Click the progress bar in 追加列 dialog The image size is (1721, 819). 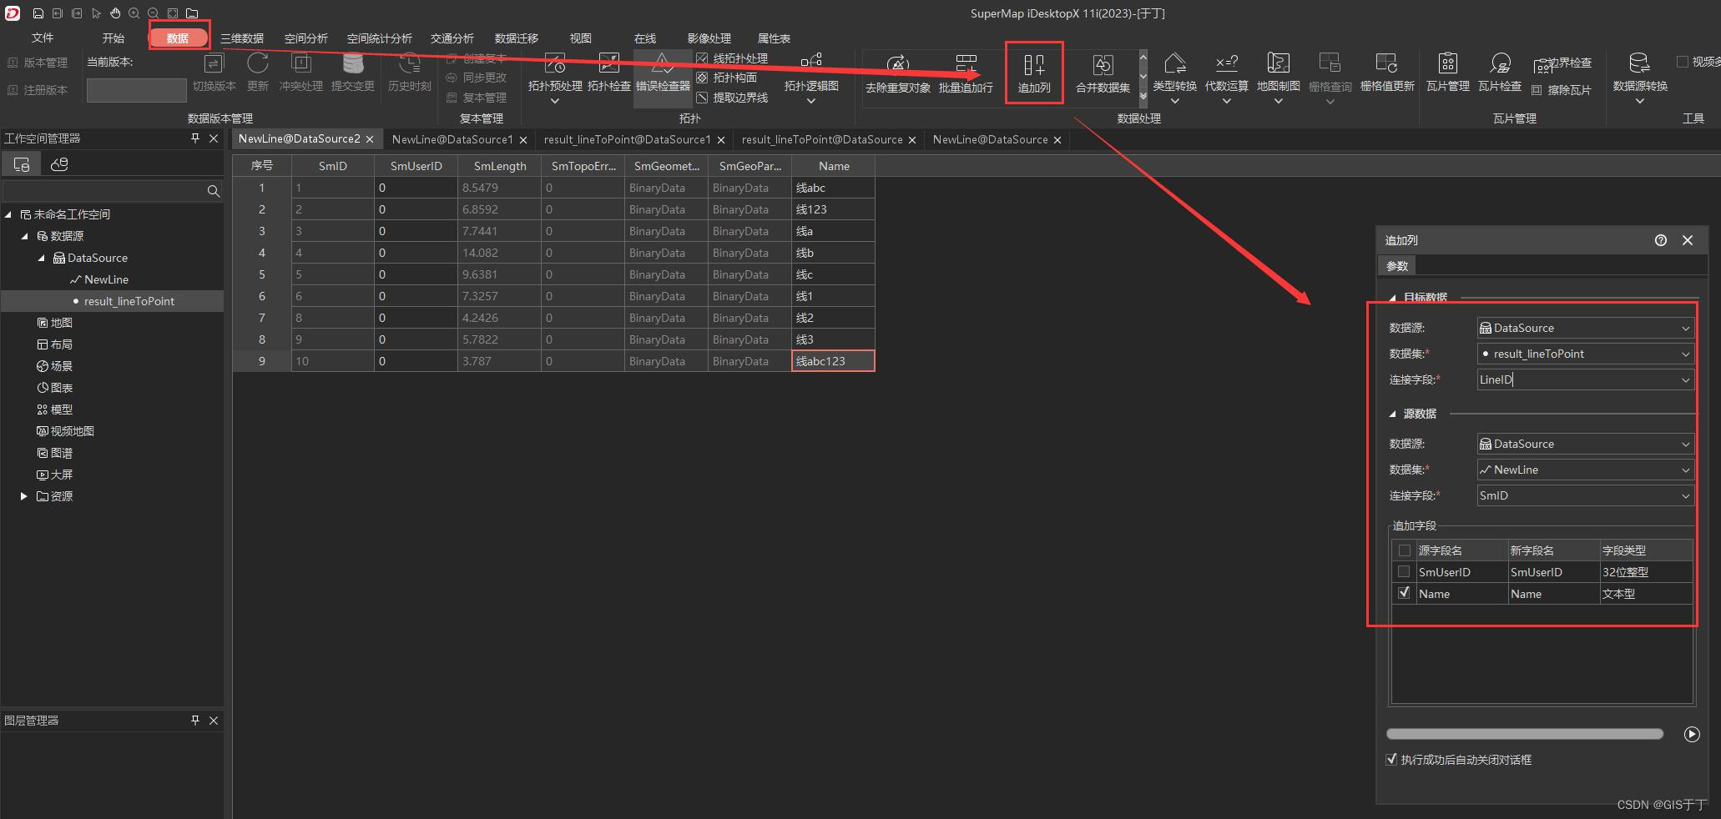(1524, 734)
